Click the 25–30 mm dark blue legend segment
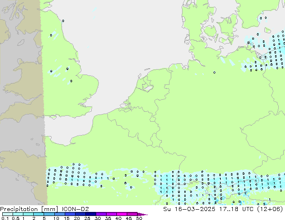Screen dimensions: 285x220 [91, 214]
